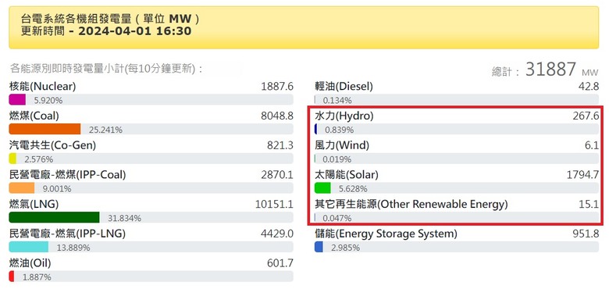The height and width of the screenshot is (289, 609).
Task: Click the 風力(Wind) label
Action: coord(342,145)
